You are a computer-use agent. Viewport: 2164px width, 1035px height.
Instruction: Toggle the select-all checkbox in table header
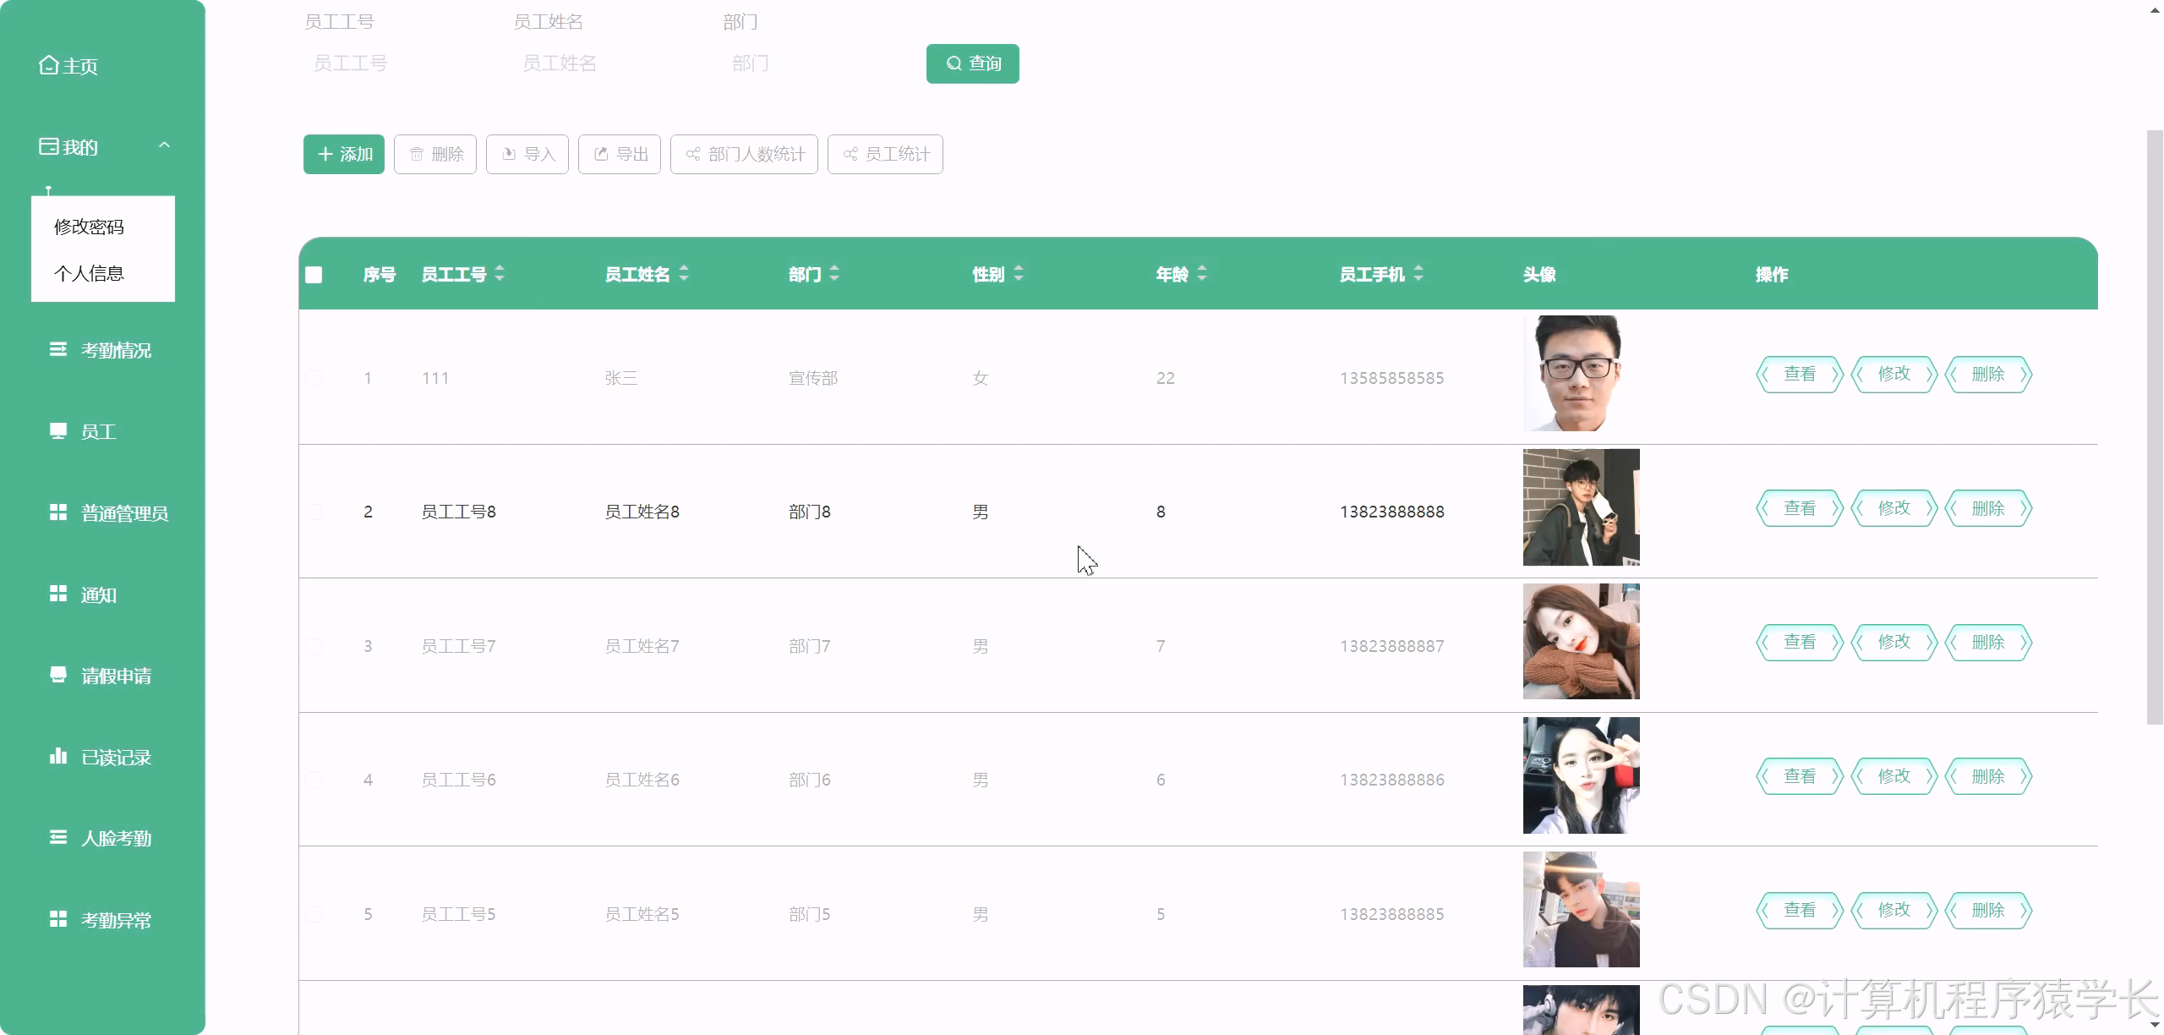coord(314,275)
